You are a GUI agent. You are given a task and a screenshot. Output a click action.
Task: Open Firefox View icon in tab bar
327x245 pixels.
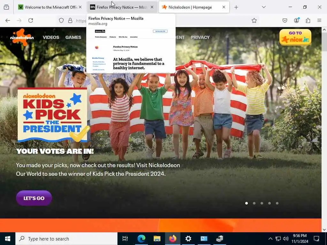click(x=6, y=7)
